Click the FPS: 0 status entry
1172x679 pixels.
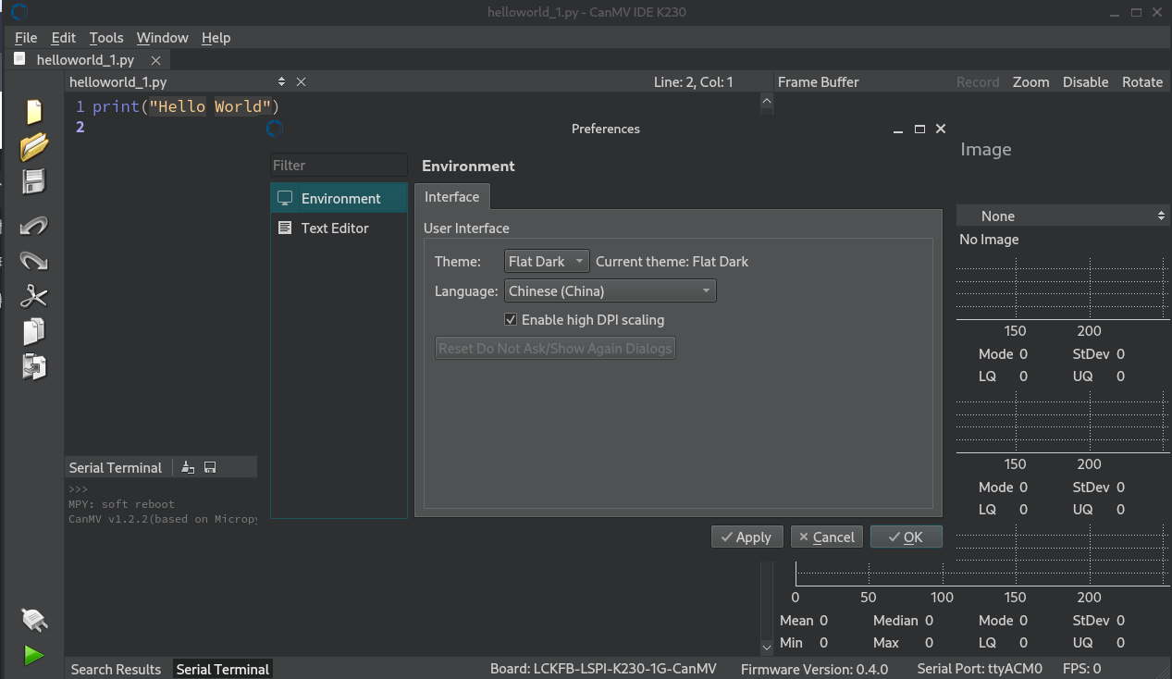pyautogui.click(x=1082, y=669)
